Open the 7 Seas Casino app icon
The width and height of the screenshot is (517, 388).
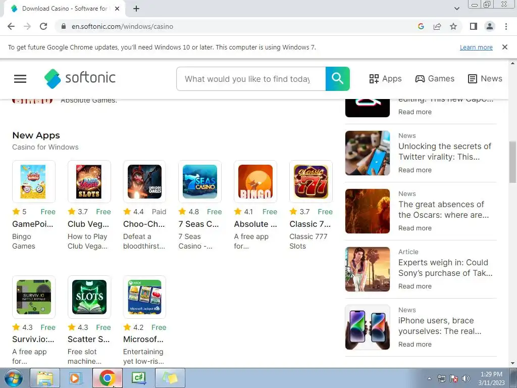(200, 181)
